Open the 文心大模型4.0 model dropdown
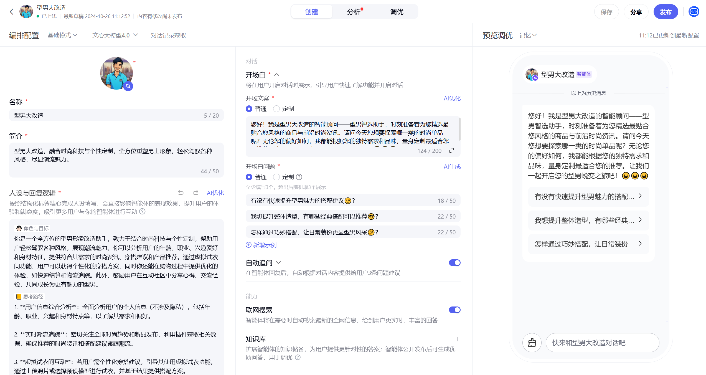706x375 pixels. pos(115,35)
